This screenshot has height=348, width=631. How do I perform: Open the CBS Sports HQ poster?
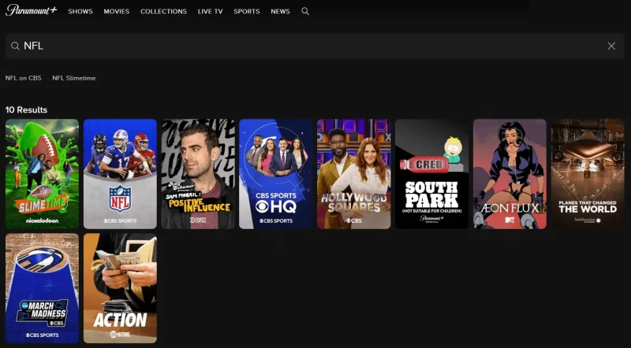(276, 174)
